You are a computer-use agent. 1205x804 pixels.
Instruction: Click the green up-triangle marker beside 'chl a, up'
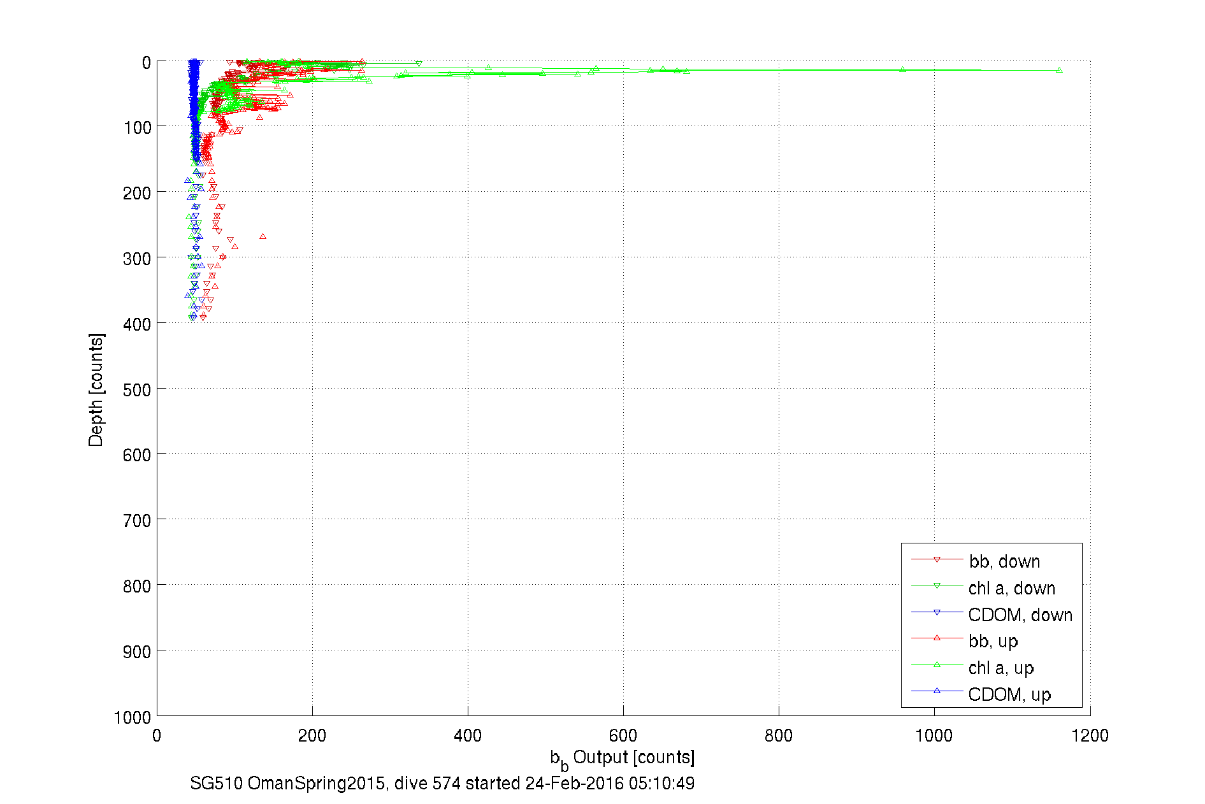(937, 664)
